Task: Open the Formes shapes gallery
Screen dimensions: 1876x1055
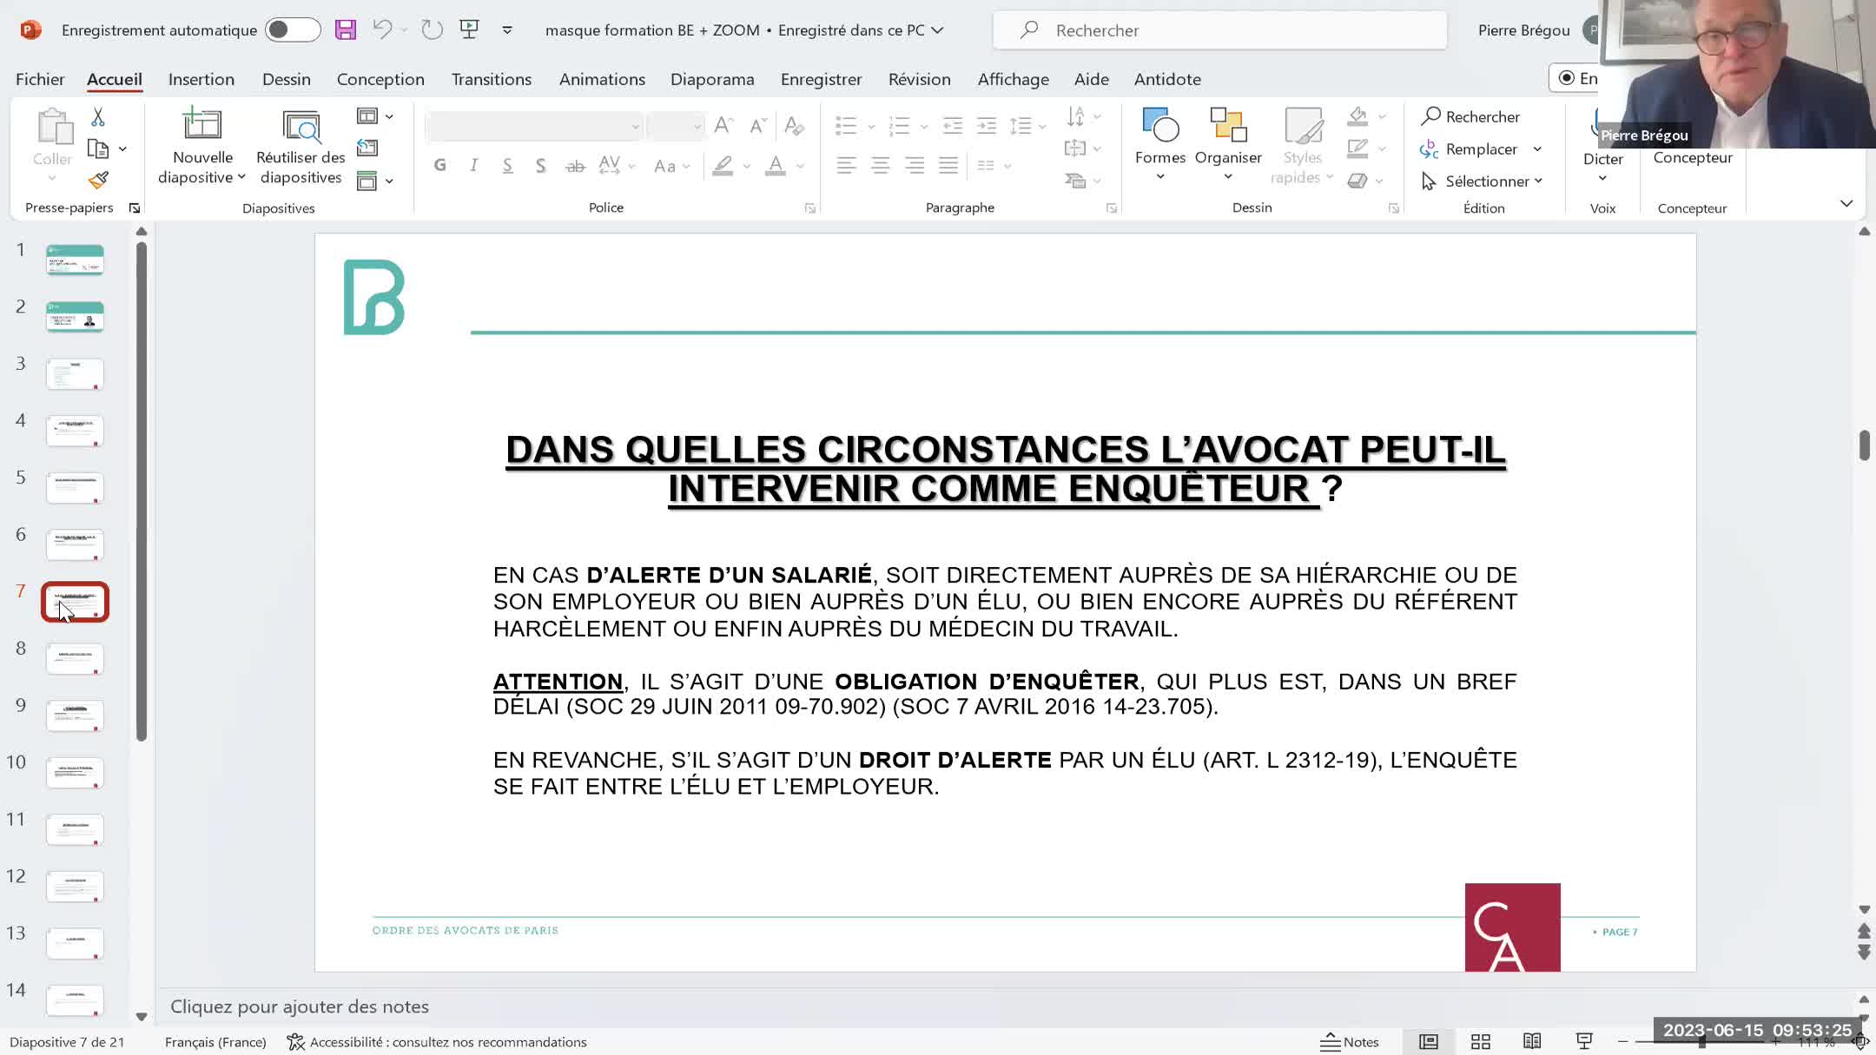Action: [x=1160, y=143]
